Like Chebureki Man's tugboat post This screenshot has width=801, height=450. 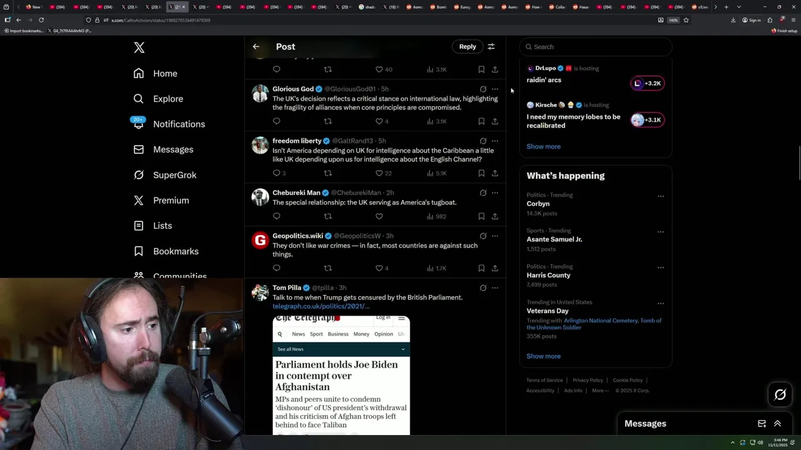[379, 216]
